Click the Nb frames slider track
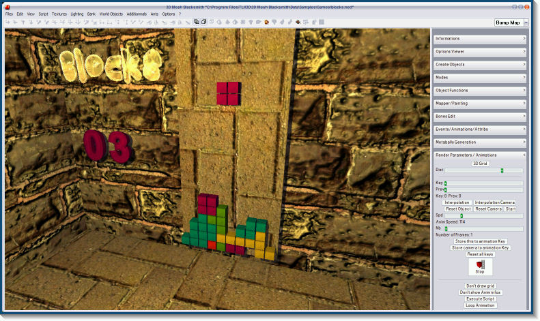This screenshot has width=540, height=321. click(x=484, y=229)
